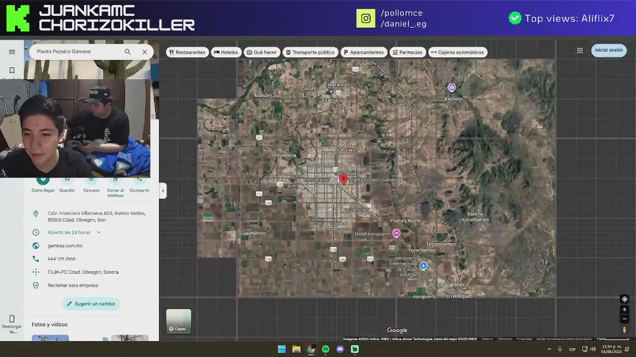The width and height of the screenshot is (636, 357).
Task: Click the Privacidad footer link
Action: click(x=524, y=339)
